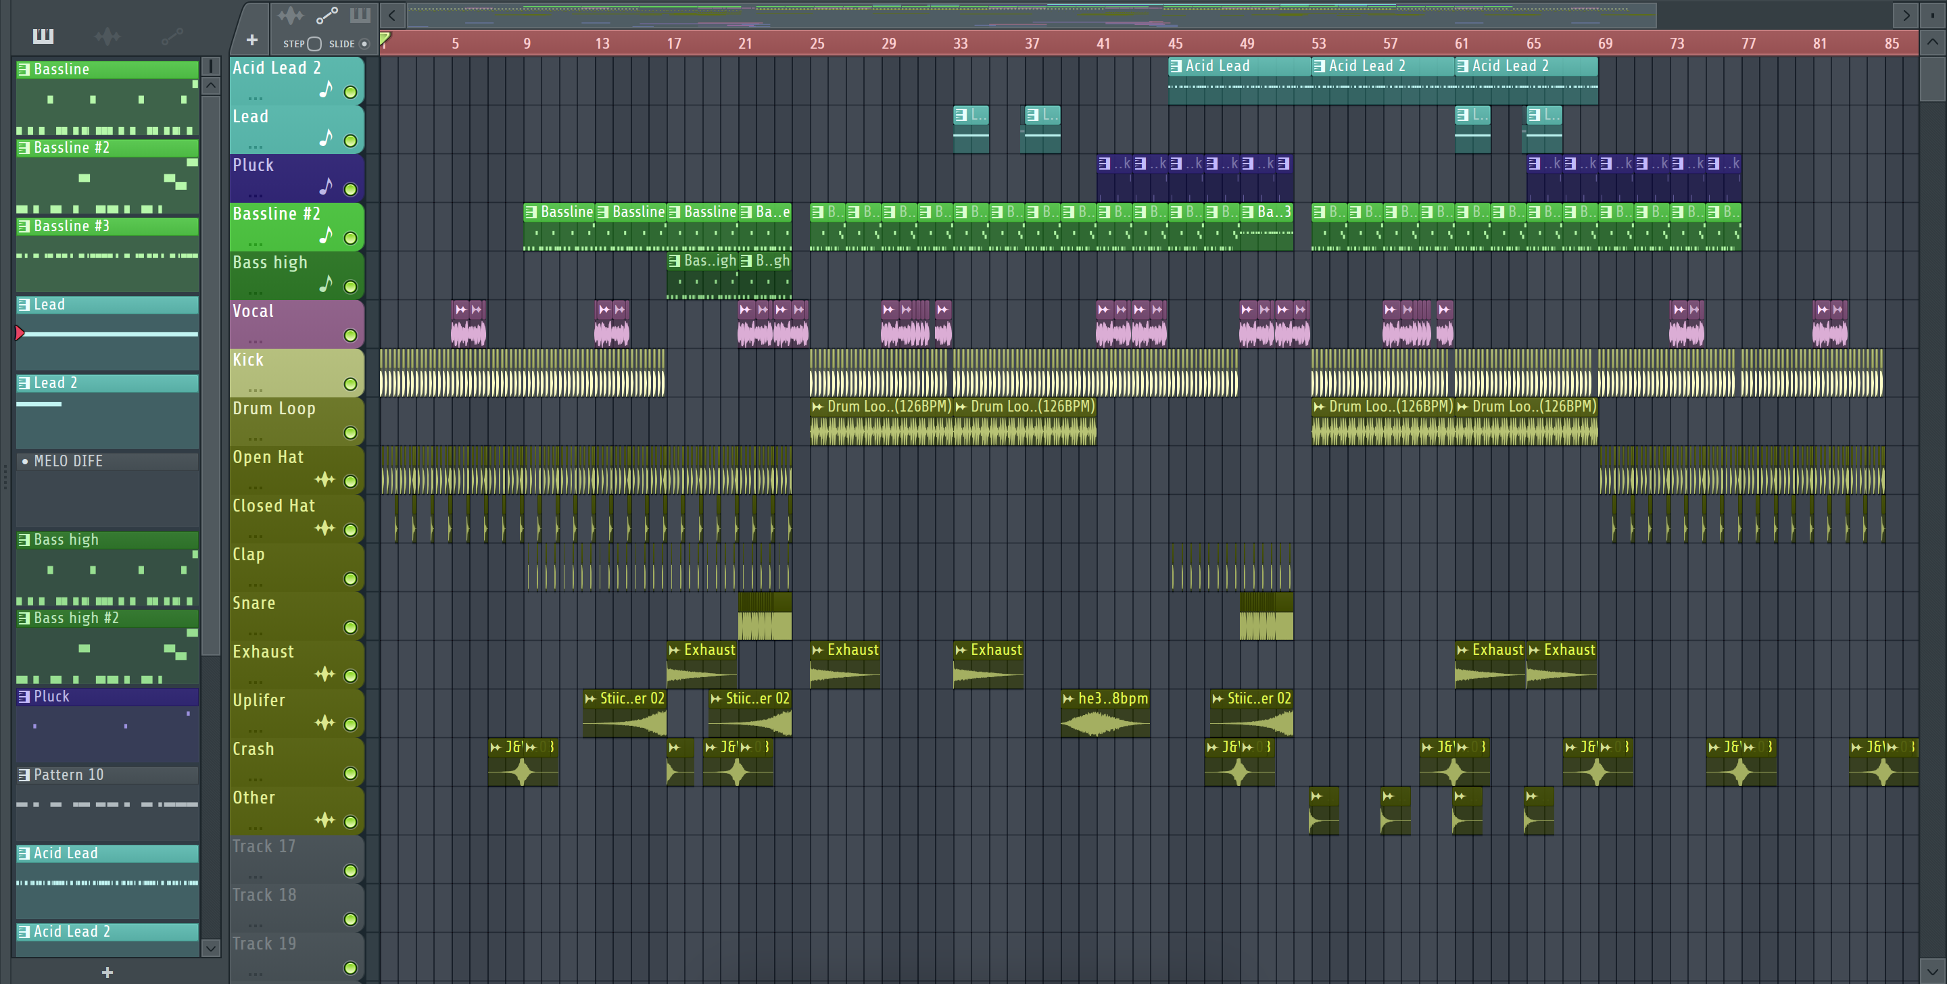Click the pattern icon beside Lead 2 in picker
The image size is (1947, 984).
click(24, 383)
